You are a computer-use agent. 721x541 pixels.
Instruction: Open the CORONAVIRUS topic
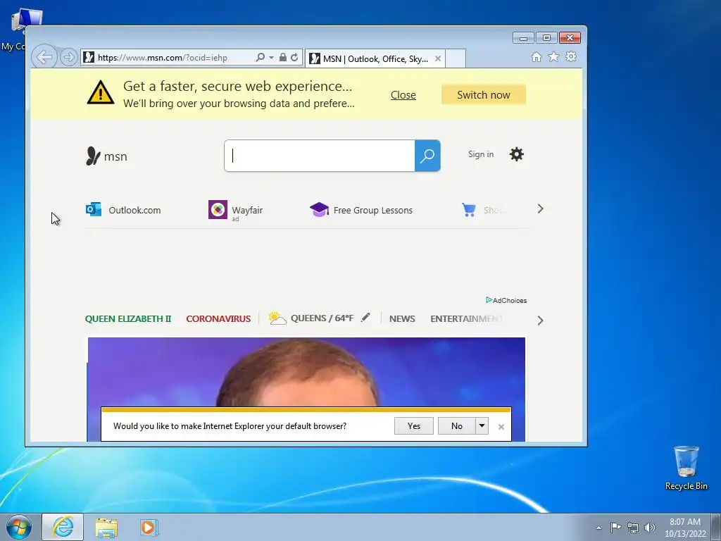pos(218,318)
